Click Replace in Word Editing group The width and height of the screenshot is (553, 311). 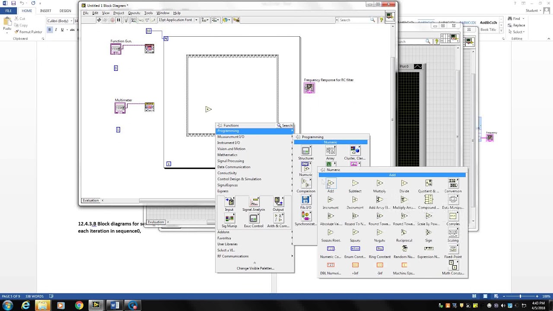click(516, 25)
